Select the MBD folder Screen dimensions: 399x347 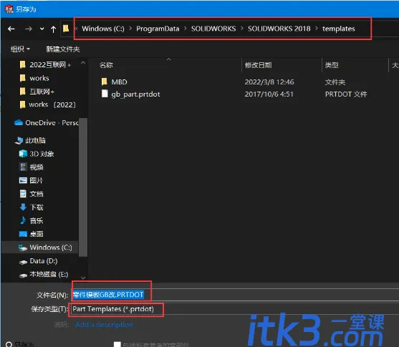tap(119, 82)
